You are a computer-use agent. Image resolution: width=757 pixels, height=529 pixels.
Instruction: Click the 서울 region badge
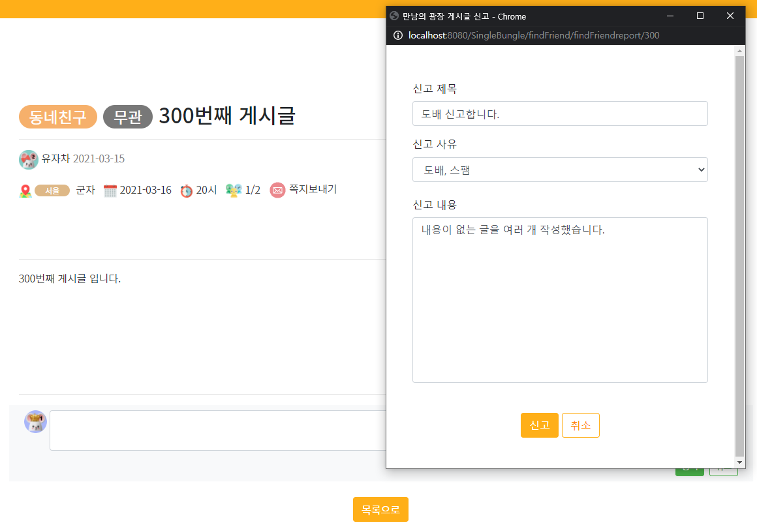pos(52,190)
